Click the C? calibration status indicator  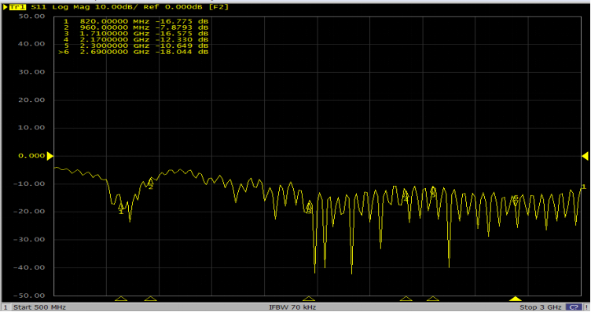pos(574,307)
